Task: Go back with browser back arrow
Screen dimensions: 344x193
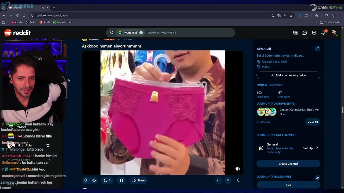Action: (x=4, y=16)
